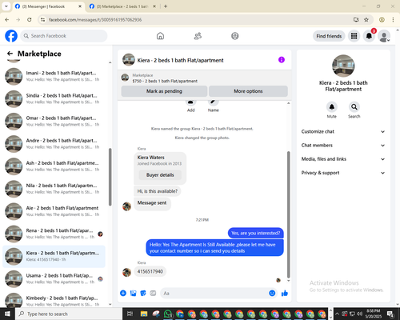Click the Mark as pending button
Screen dimensions: 400x320
164,91
